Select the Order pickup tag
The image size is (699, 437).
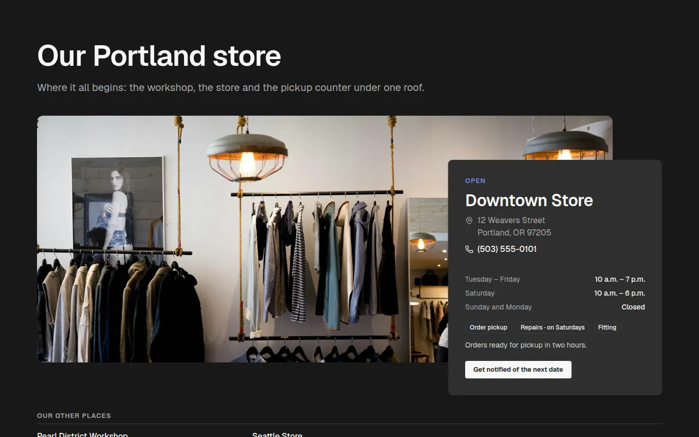click(488, 327)
